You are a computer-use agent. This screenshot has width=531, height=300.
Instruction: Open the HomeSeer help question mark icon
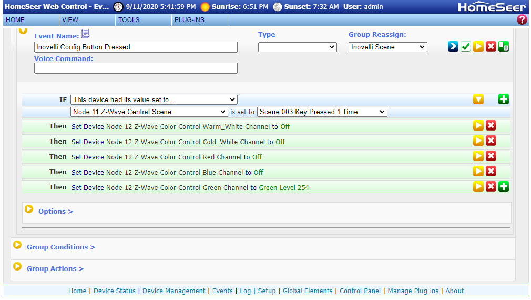tap(522, 19)
